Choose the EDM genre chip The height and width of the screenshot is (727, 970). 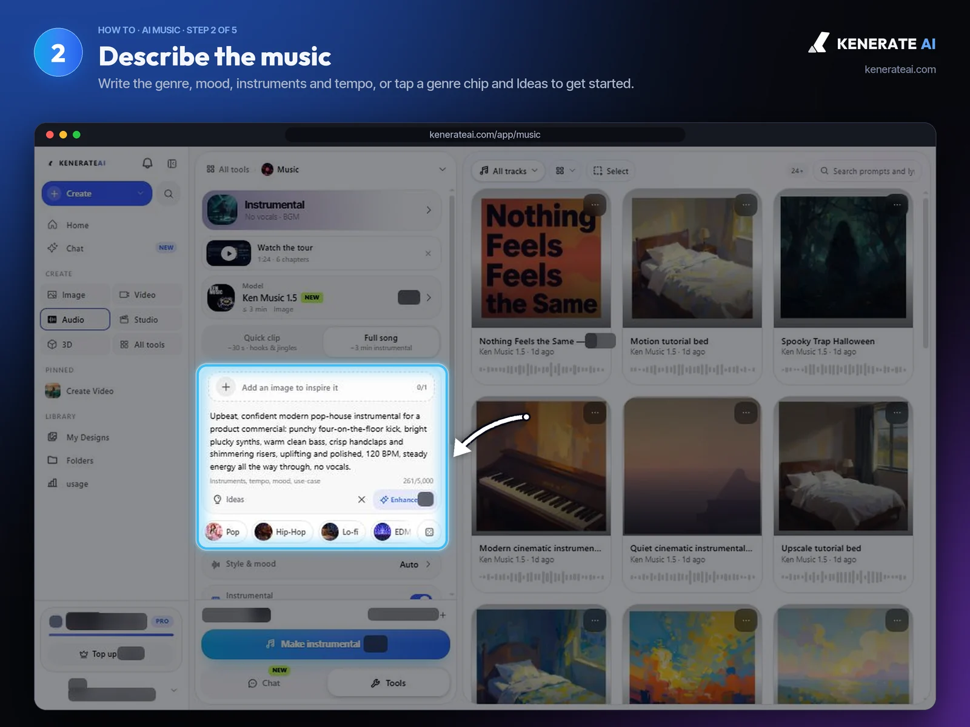point(393,532)
